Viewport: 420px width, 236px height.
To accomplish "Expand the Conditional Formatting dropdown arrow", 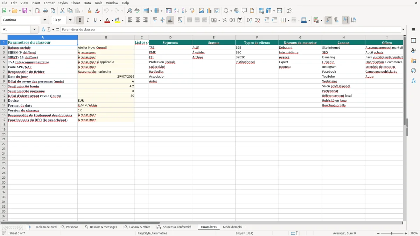I will [321, 20].
